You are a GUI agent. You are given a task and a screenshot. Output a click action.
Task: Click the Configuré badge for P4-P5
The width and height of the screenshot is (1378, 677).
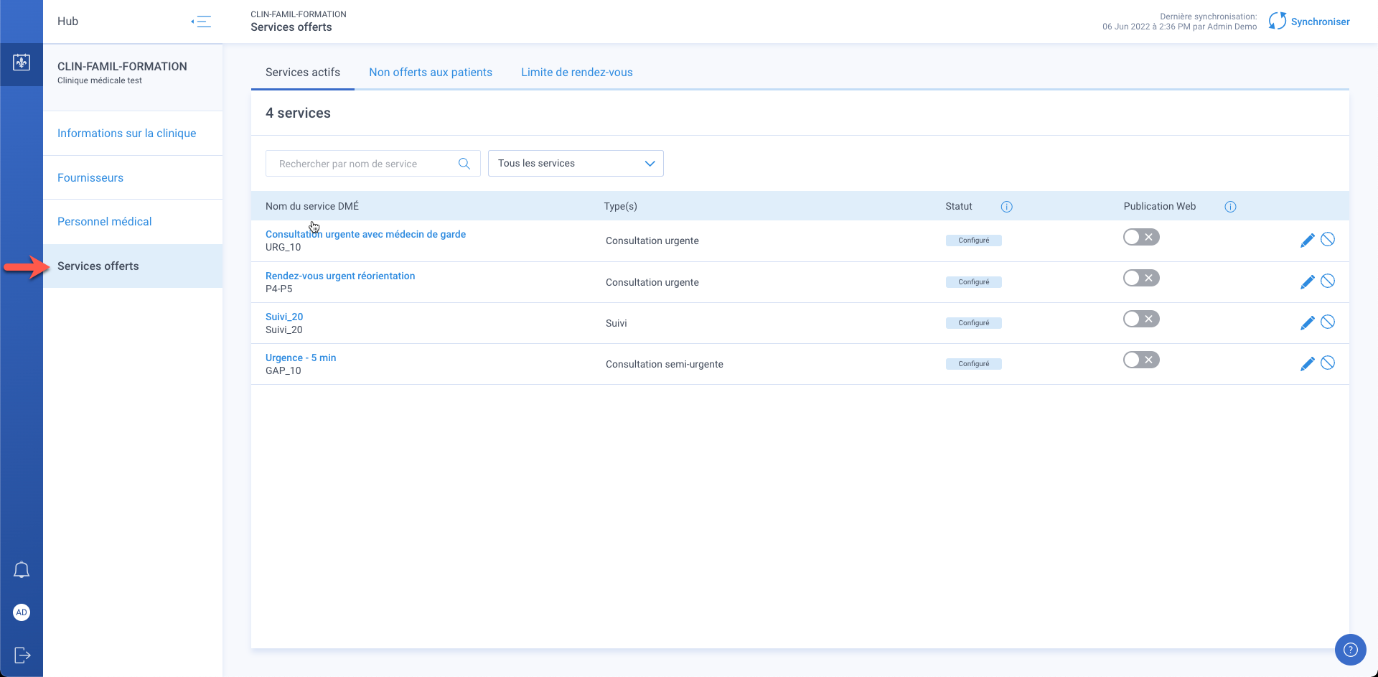[974, 282]
